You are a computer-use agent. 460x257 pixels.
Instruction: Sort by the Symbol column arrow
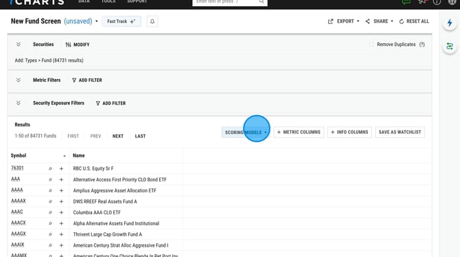point(65,156)
